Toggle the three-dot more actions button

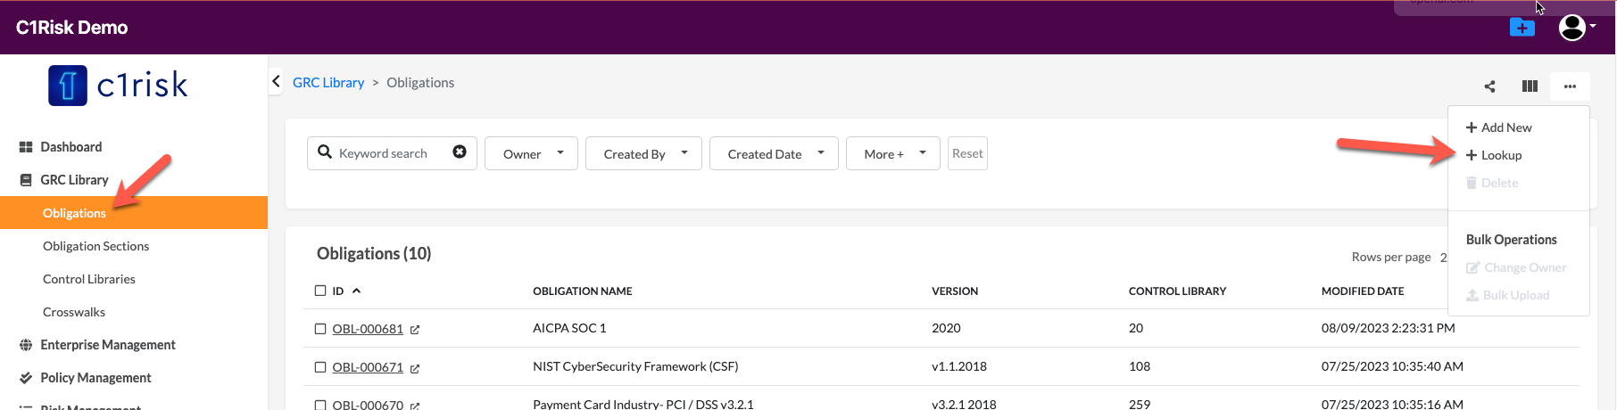pyautogui.click(x=1570, y=86)
